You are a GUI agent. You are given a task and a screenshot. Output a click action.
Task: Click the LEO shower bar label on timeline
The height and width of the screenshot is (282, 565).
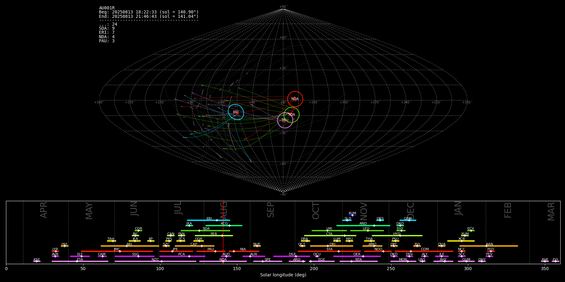[366, 229]
